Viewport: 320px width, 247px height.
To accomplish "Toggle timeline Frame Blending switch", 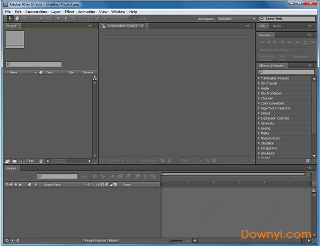I will click(120, 176).
